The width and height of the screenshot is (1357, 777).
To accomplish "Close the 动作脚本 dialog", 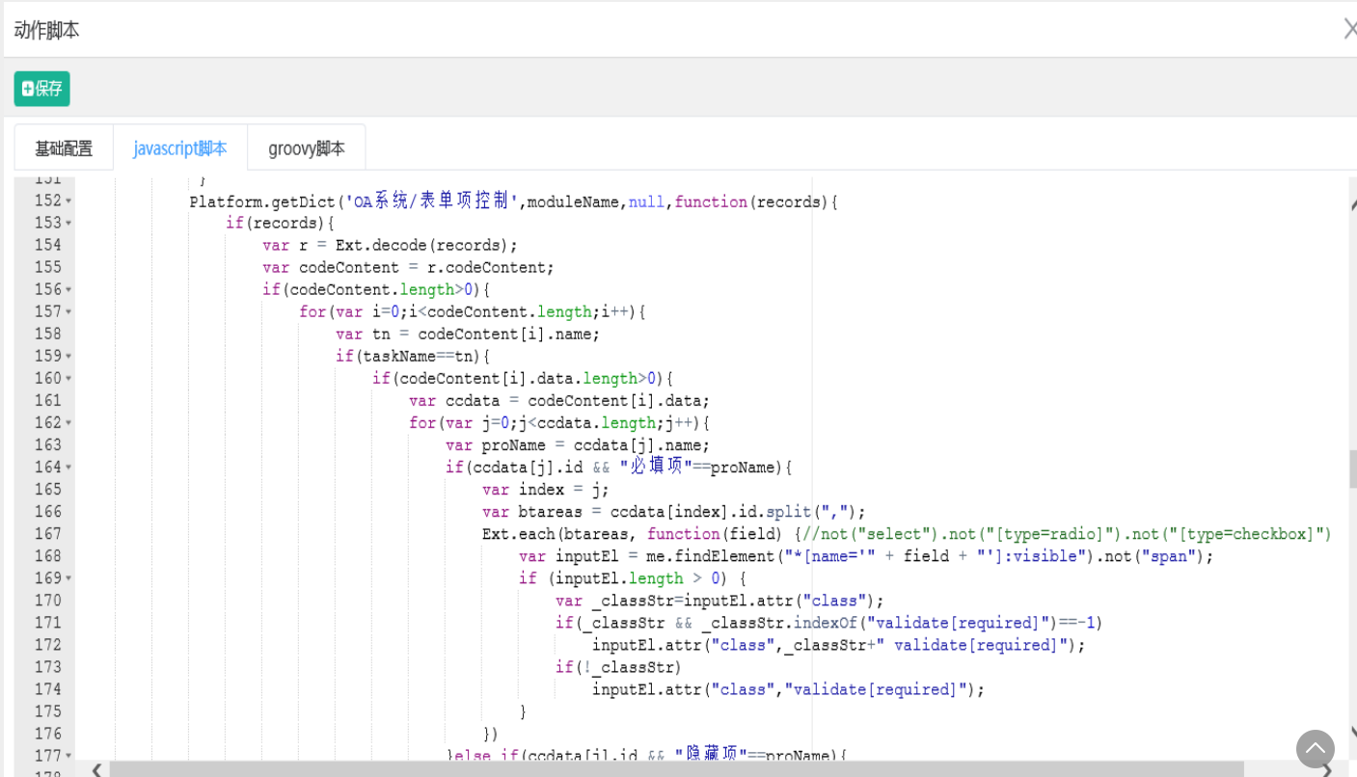I will click(1349, 30).
